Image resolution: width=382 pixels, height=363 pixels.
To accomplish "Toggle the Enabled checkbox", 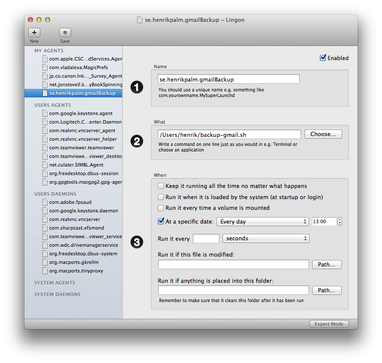I will tap(323, 58).
